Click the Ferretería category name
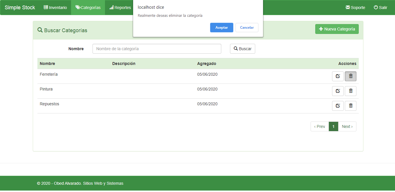Viewport: 395px width, 192px height. (x=49, y=74)
